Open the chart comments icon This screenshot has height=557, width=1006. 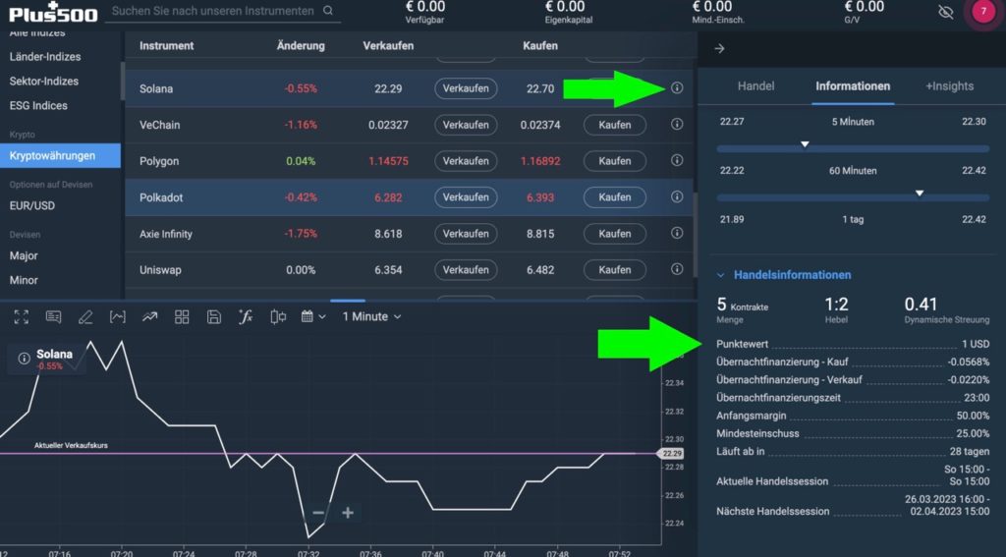[x=53, y=316]
